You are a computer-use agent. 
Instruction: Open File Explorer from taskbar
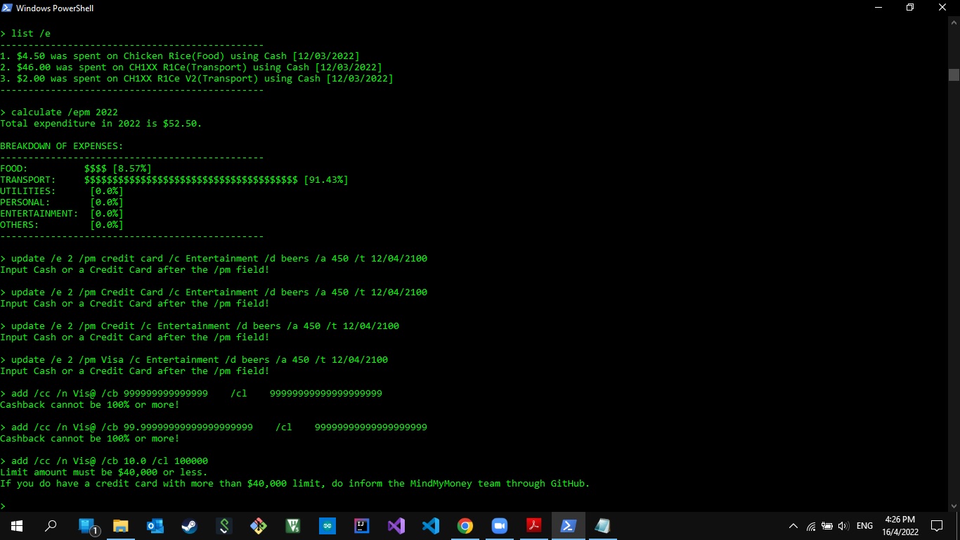pyautogui.click(x=121, y=526)
